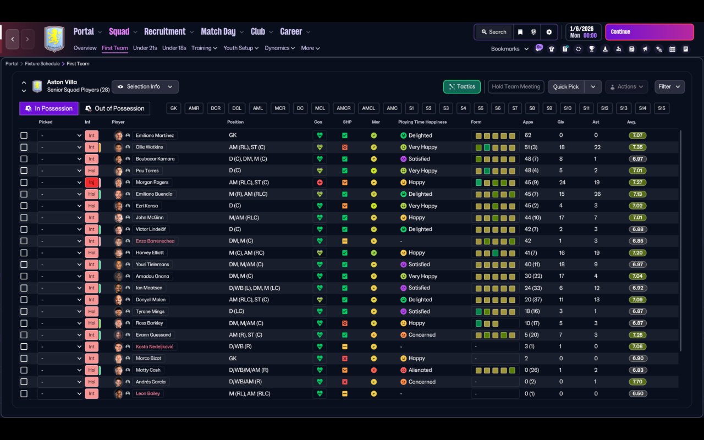Open the Search button
This screenshot has height=440, width=704.
pyautogui.click(x=493, y=32)
